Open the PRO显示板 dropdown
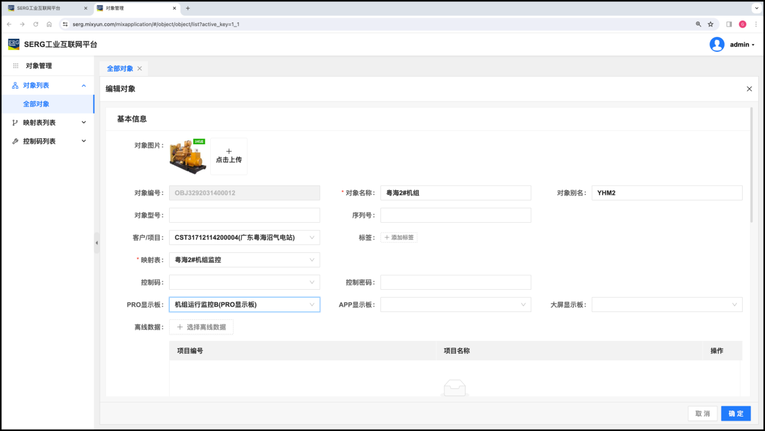The height and width of the screenshot is (431, 765). pos(244,305)
